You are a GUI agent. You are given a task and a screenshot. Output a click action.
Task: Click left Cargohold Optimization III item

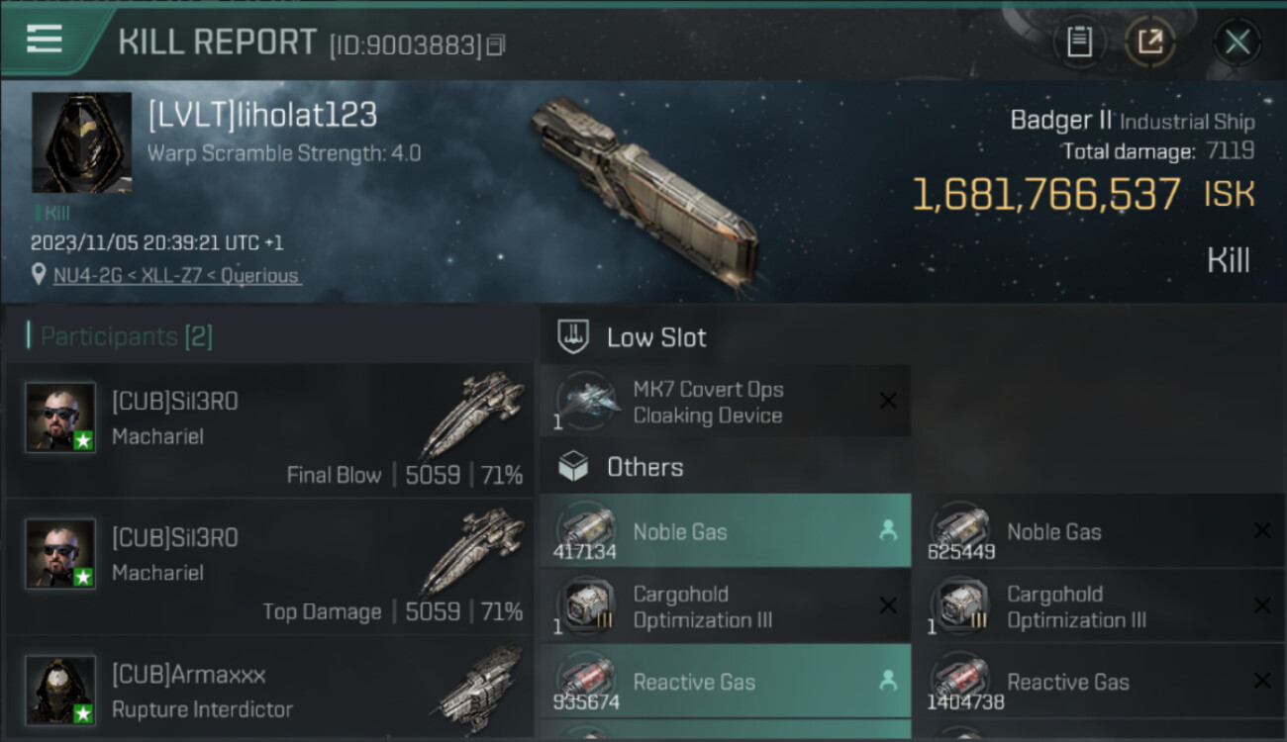point(725,606)
